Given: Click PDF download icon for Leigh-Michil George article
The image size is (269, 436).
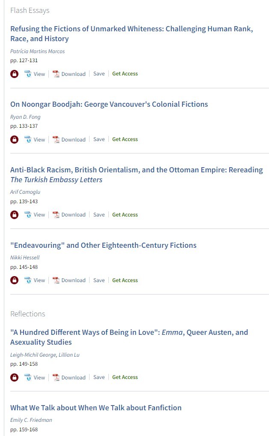Looking at the screenshot, I should click(56, 378).
